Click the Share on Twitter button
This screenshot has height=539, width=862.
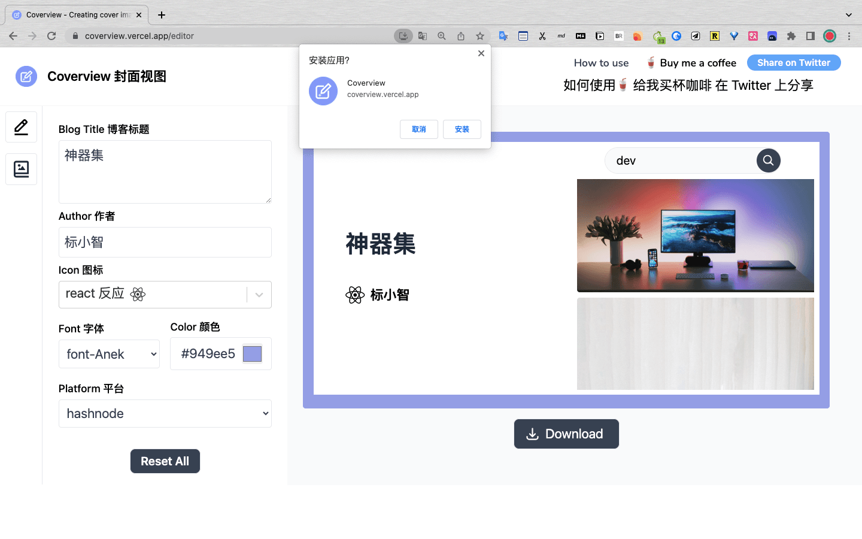click(x=794, y=62)
